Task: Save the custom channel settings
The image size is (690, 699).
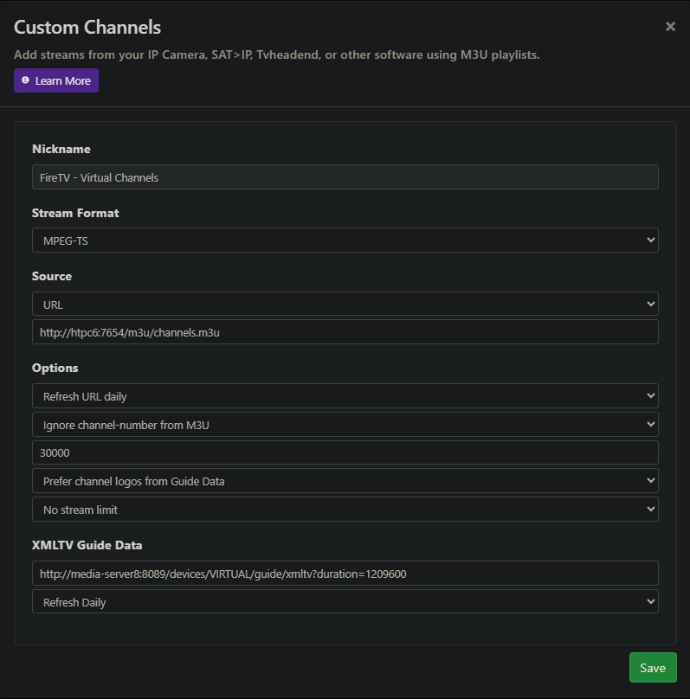Action: click(652, 668)
